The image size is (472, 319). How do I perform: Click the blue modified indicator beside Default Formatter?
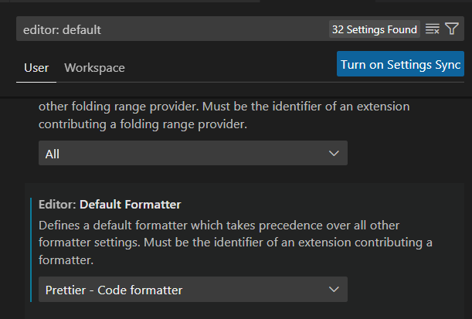(x=31, y=249)
